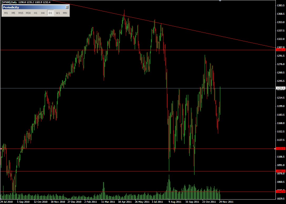Click 1168.0 on the price scale

click(x=281, y=123)
